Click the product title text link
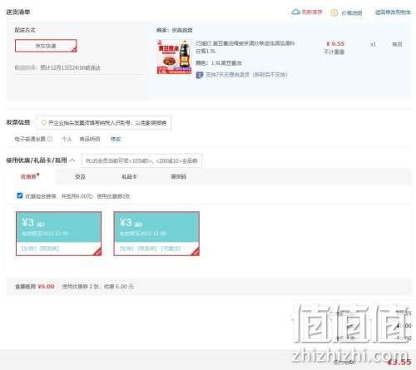The height and width of the screenshot is (370, 416). point(245,47)
